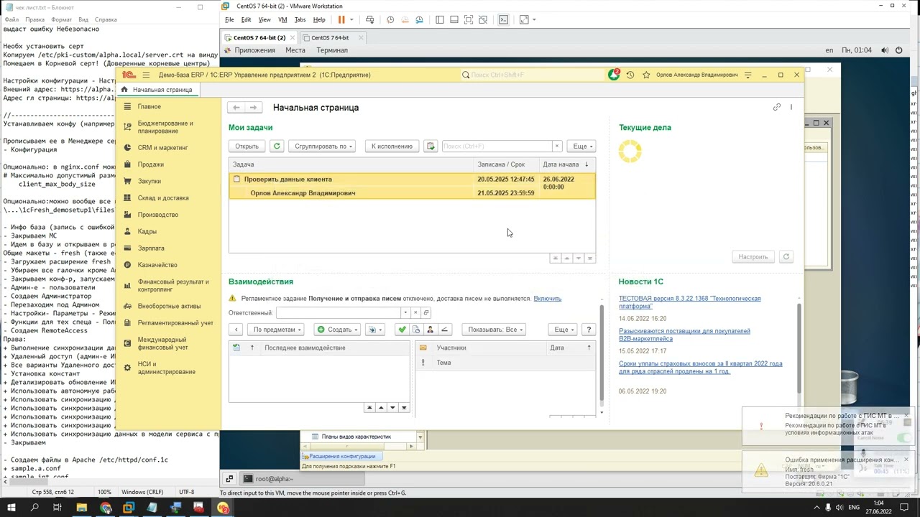The height and width of the screenshot is (517, 920).
Task: Collapse navigation with the left chevron button
Action: (236, 330)
